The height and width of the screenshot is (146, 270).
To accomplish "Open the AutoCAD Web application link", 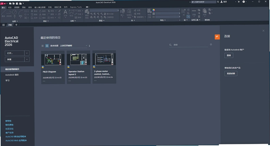I will [x=16, y=141].
